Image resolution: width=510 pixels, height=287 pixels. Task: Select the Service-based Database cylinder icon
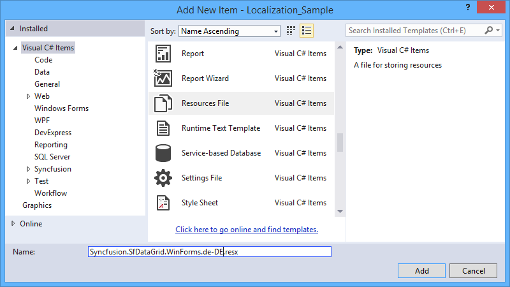coord(163,153)
